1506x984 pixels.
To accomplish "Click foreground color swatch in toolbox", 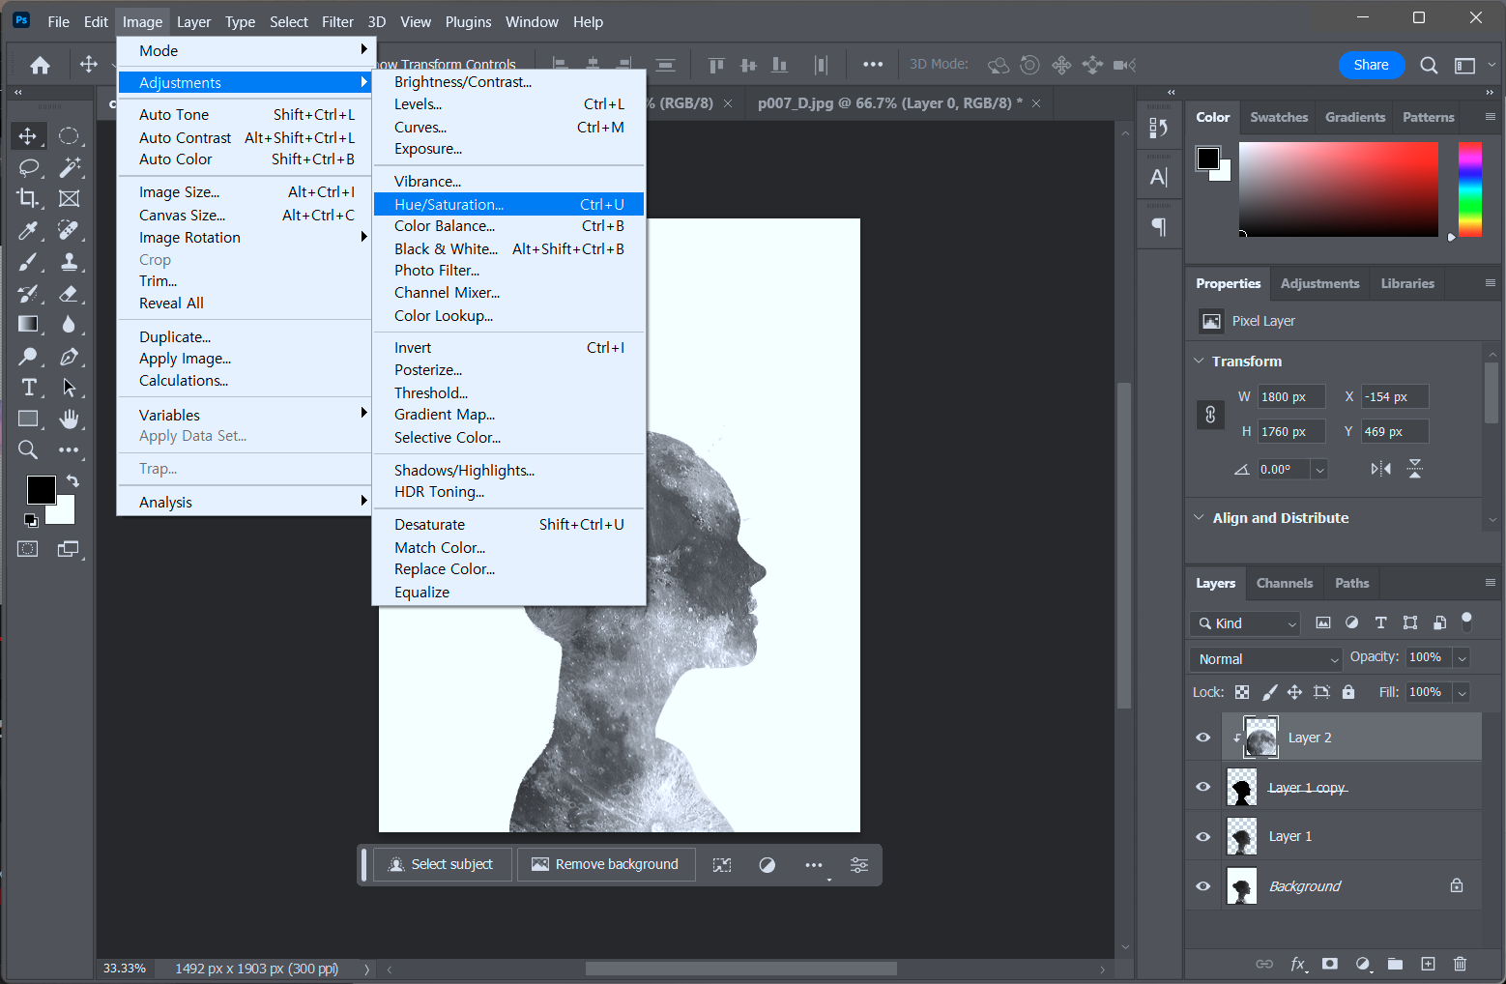I will coord(41,490).
